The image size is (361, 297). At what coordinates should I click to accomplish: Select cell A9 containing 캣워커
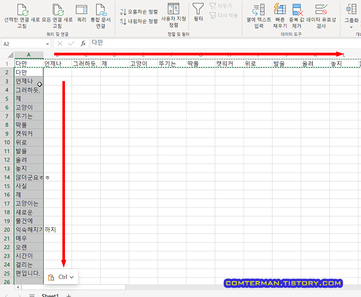coord(29,133)
